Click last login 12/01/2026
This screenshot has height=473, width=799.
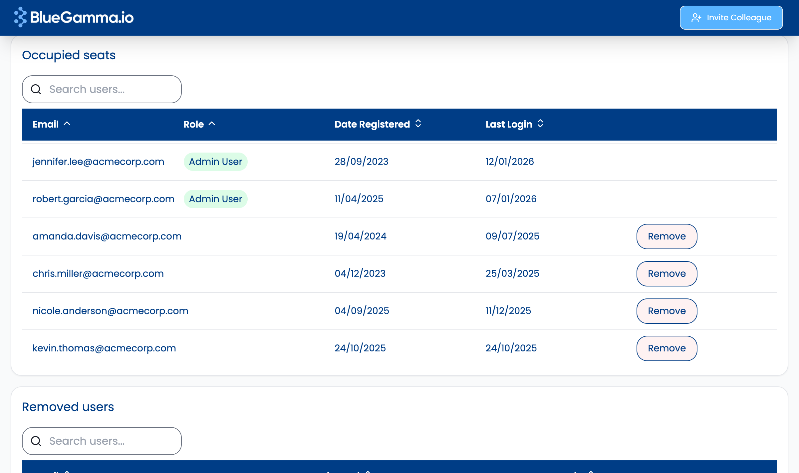click(510, 162)
